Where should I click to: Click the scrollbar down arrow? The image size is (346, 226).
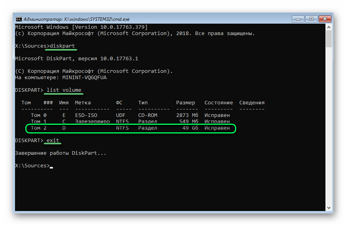pos(329,207)
